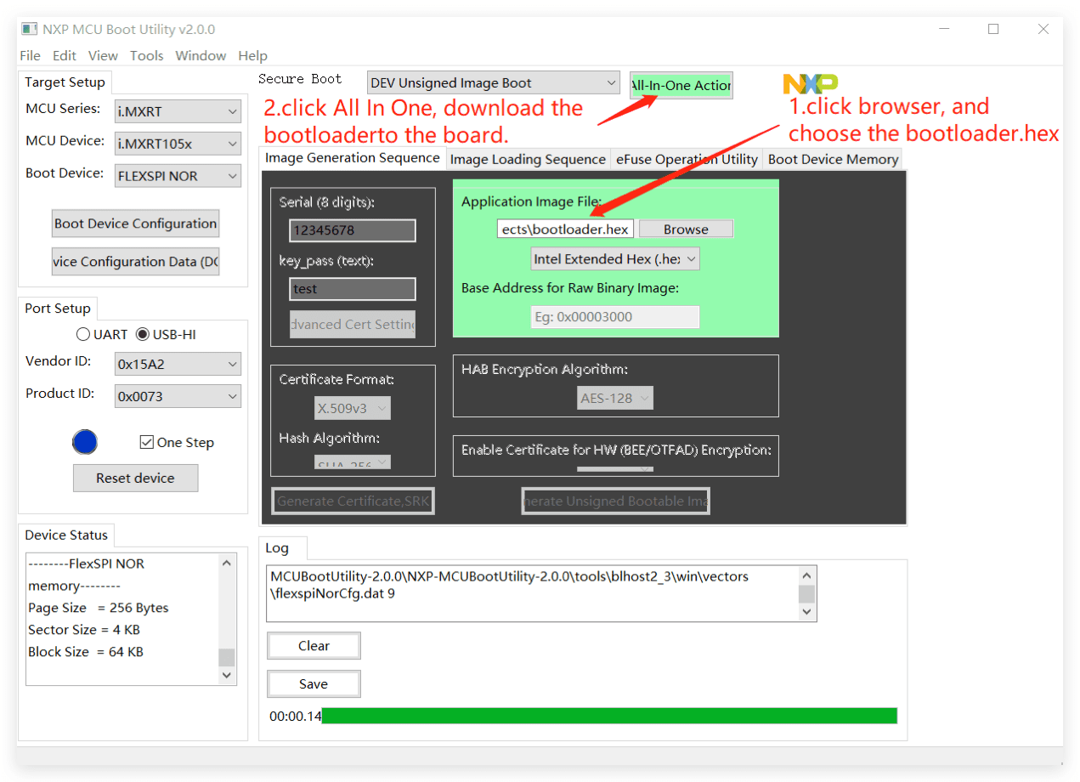The width and height of the screenshot is (1080, 782).
Task: Open the Edit menu
Action: coord(65,55)
